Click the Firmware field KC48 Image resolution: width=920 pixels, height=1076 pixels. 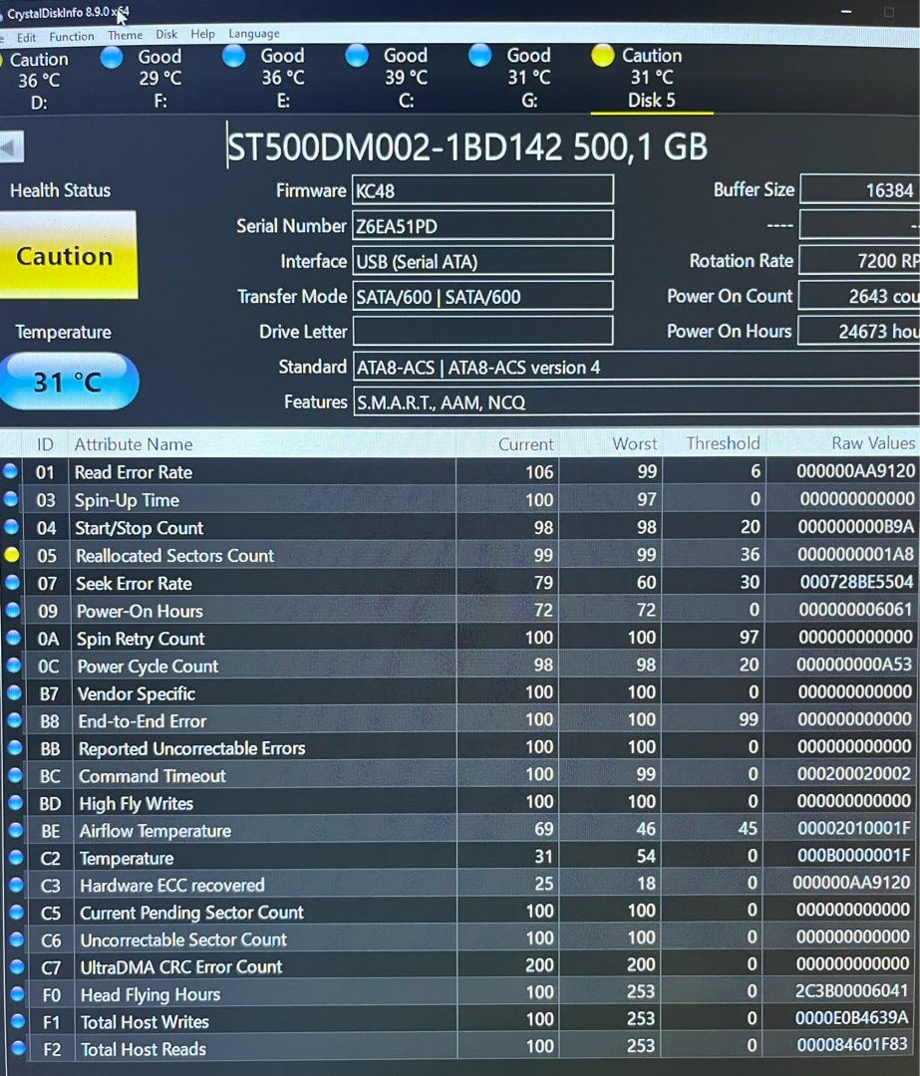(x=482, y=190)
